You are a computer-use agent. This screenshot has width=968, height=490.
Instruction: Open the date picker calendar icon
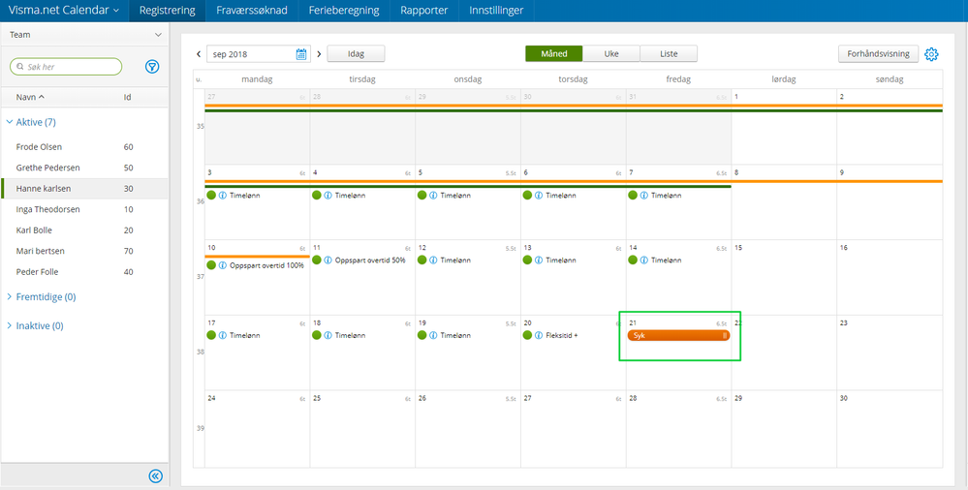point(301,53)
